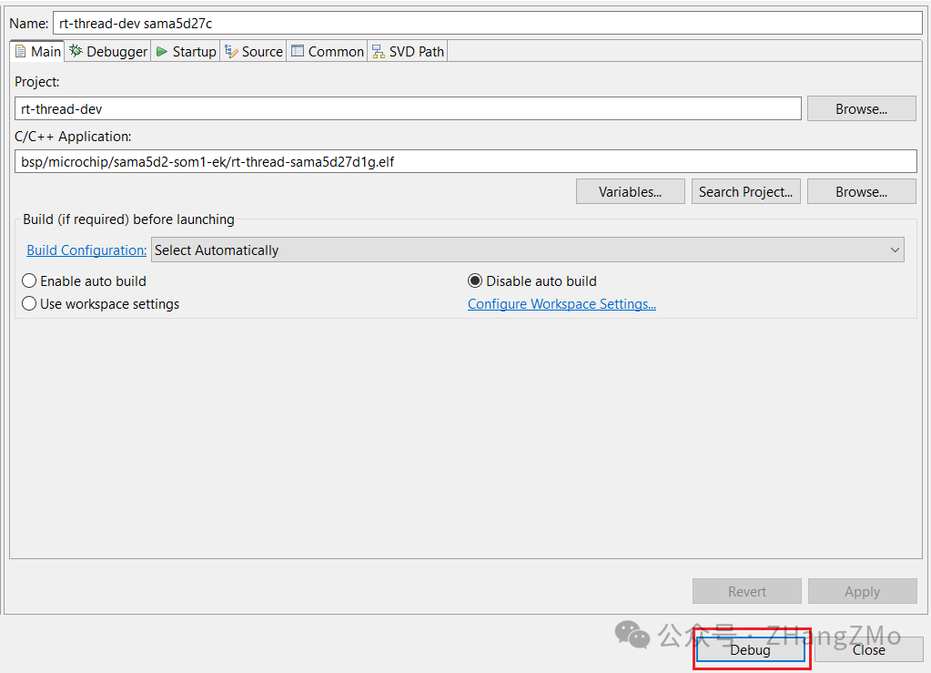Open the Build Configuration link
931x673 pixels.
click(x=86, y=250)
